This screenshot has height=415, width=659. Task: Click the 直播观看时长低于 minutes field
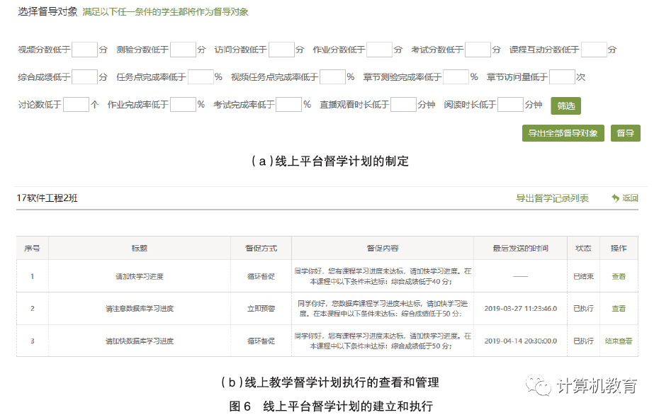click(x=403, y=105)
